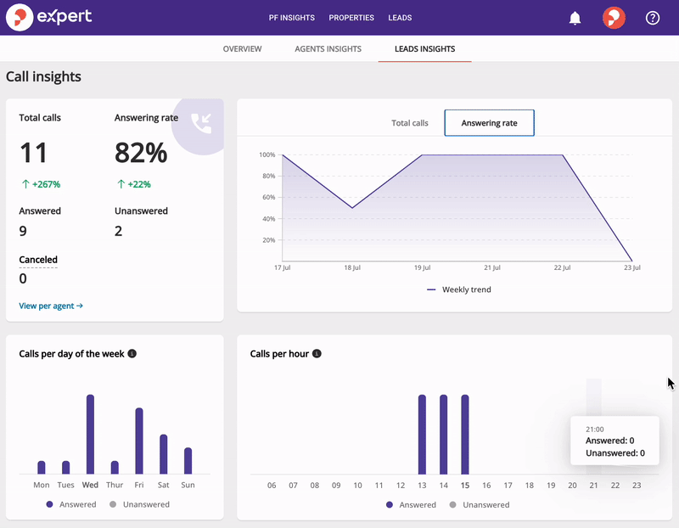Open the Properties menu
679x528 pixels.
click(351, 18)
